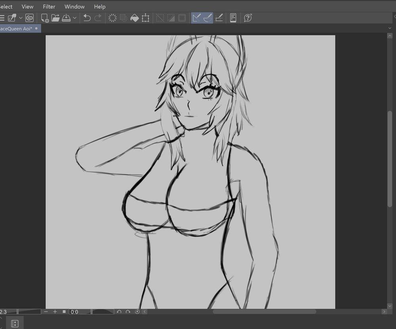The image size is (396, 329).
Task: Click the Fit to Screen square icon
Action: pyautogui.click(x=64, y=312)
